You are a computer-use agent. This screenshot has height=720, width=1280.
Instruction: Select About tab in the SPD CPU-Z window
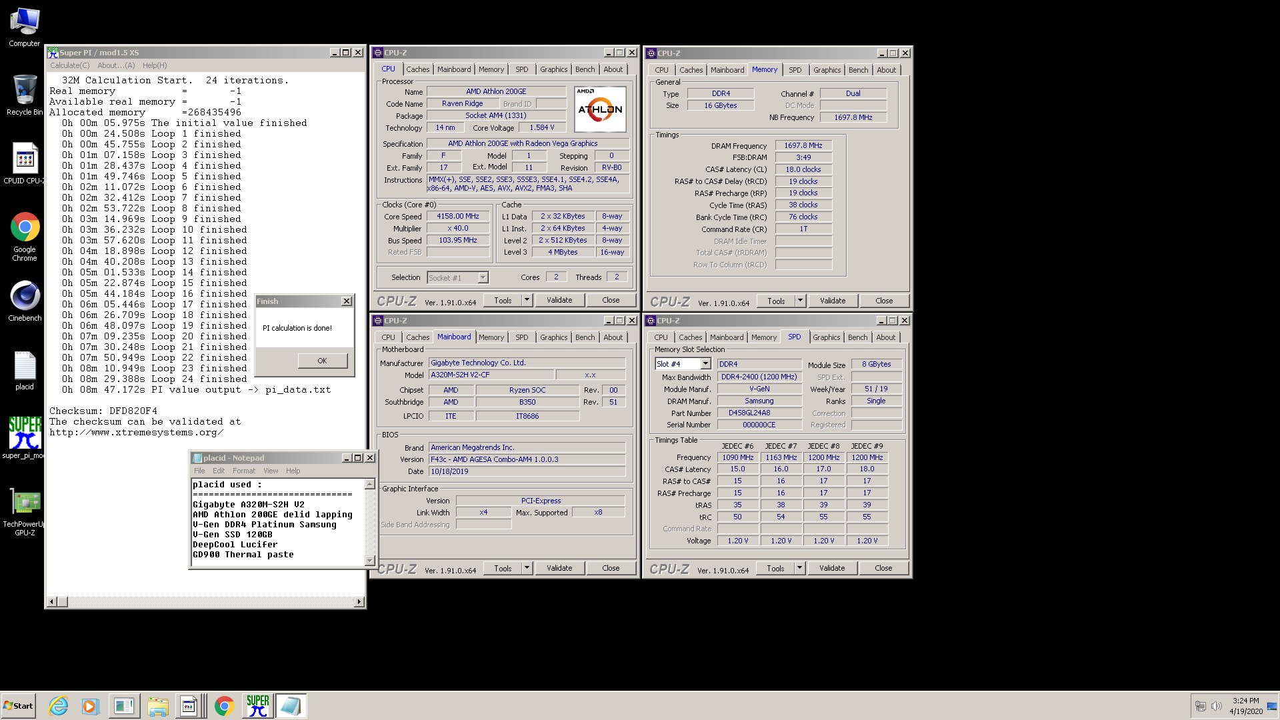click(x=886, y=337)
